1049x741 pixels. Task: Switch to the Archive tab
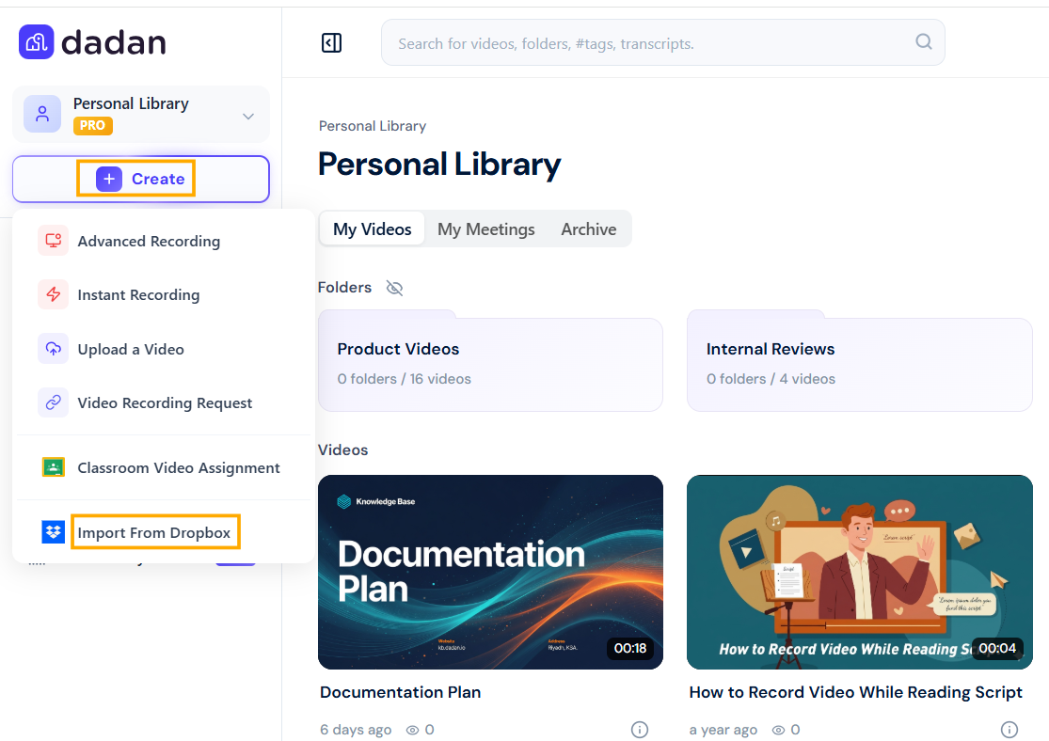589,229
